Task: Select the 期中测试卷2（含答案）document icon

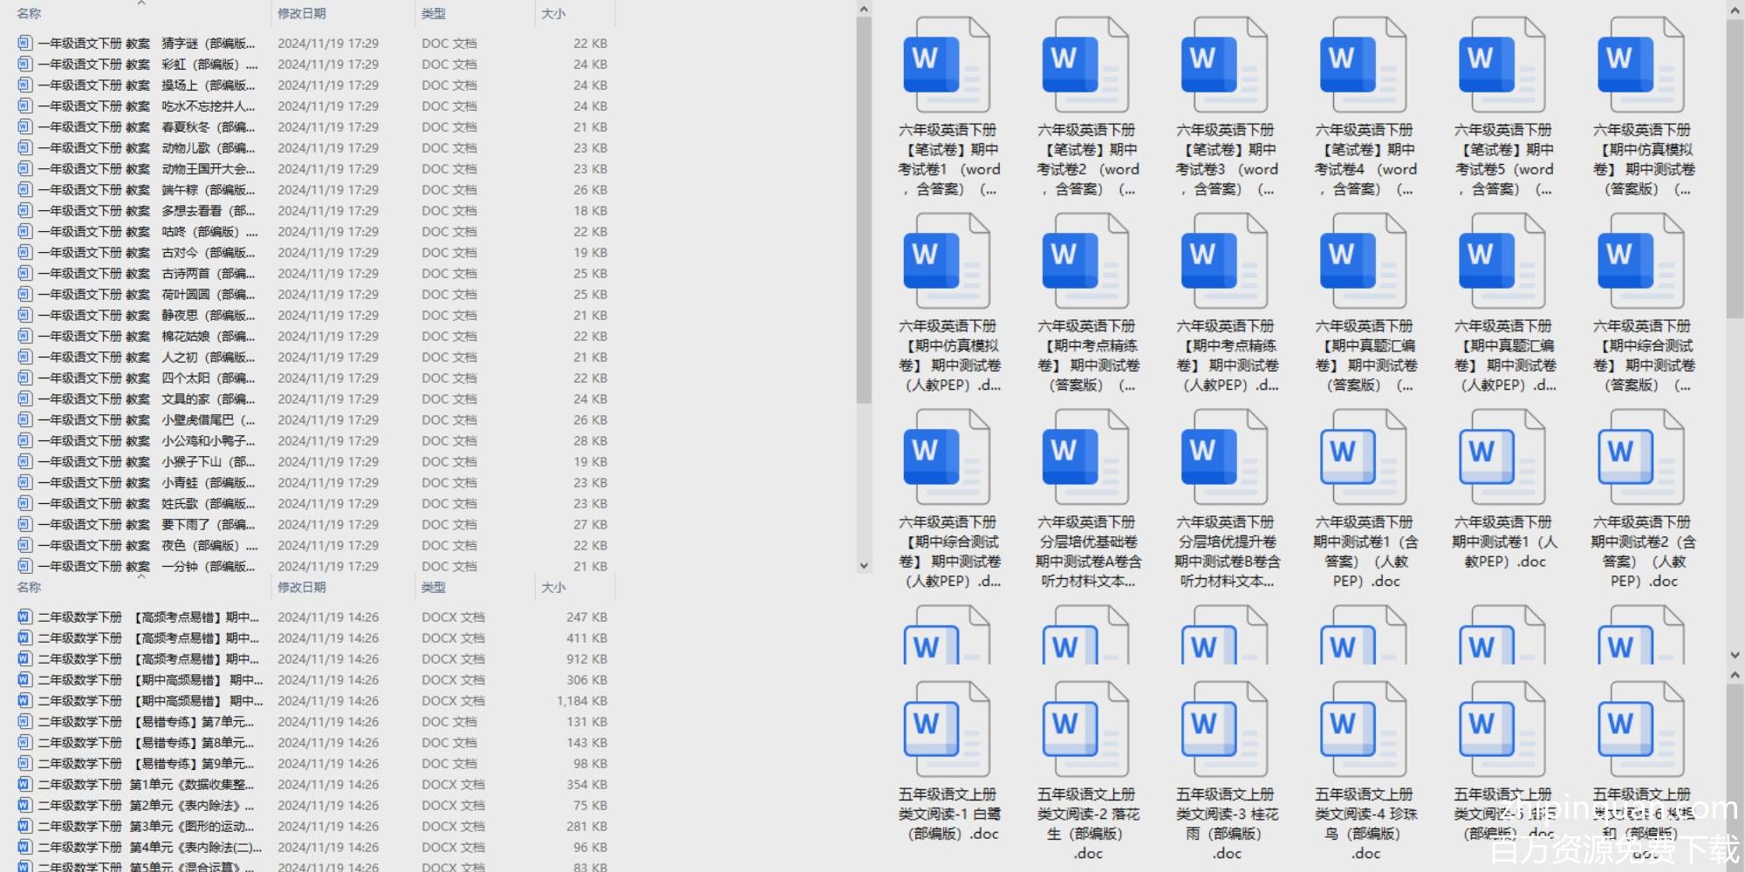Action: click(x=1640, y=459)
